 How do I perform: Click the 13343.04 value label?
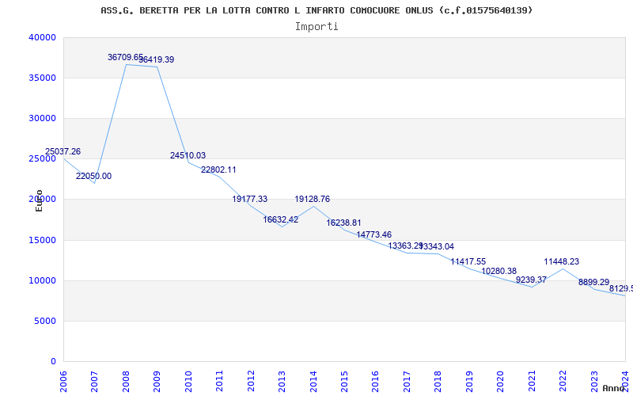click(x=438, y=247)
